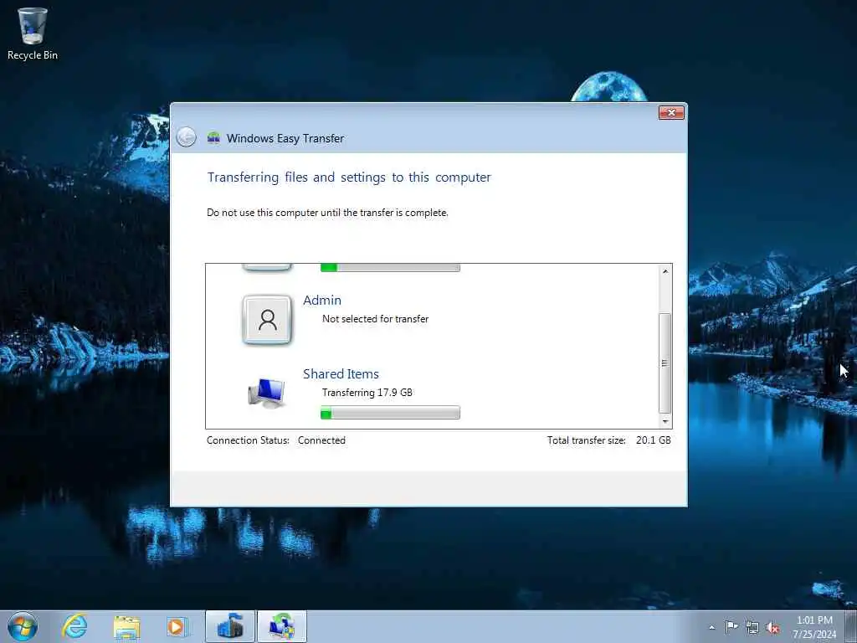This screenshot has width=857, height=643.
Task: Click the Back arrow in Windows Easy Transfer
Action: click(187, 136)
